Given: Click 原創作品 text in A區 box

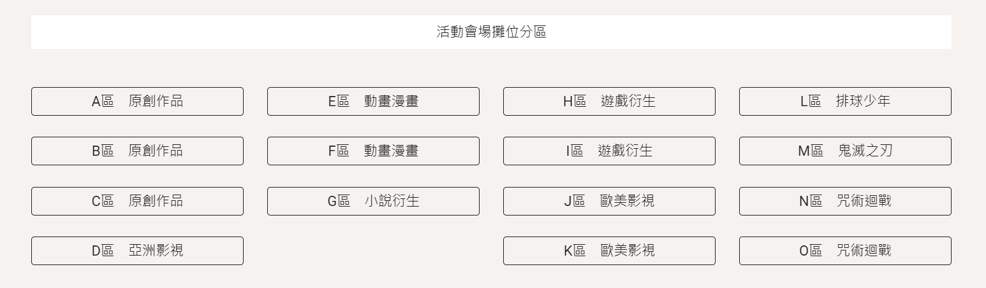Looking at the screenshot, I should pos(156,101).
